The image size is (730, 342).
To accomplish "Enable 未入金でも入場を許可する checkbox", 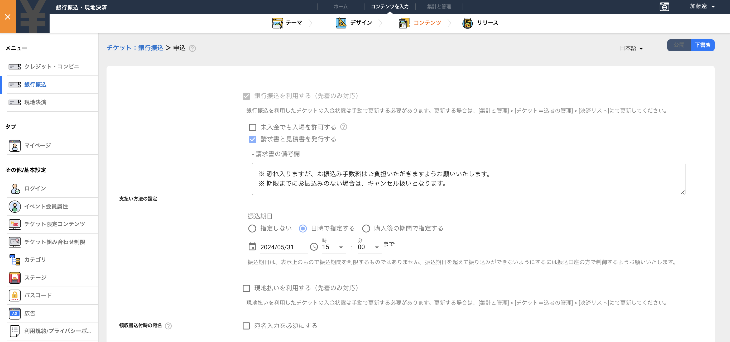I will pos(252,127).
